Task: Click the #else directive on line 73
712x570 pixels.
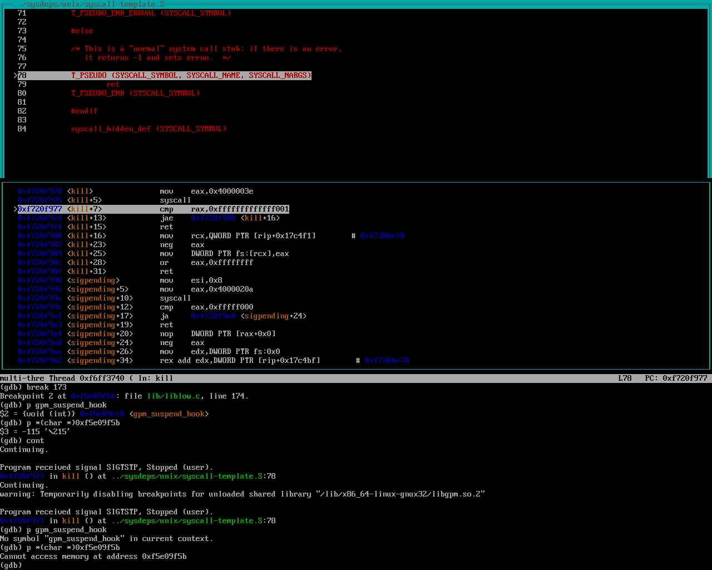Action: pyautogui.click(x=82, y=31)
